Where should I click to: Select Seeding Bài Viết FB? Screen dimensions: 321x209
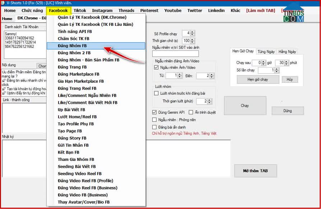point(96,166)
